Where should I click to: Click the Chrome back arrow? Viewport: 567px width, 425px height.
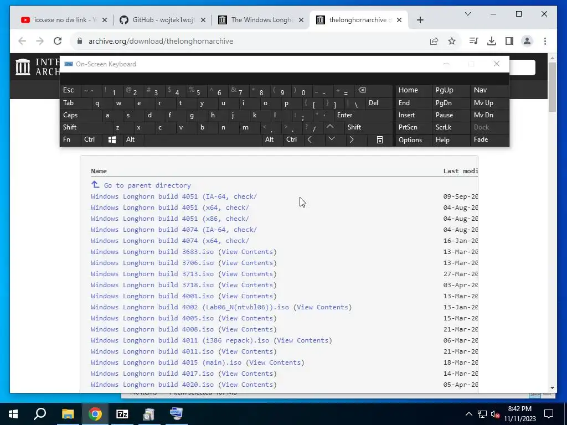tap(22, 41)
